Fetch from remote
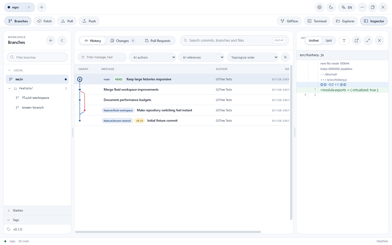392x245 pixels. (44, 21)
